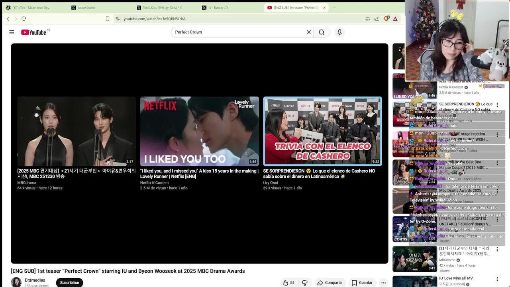
Task: Play the MBC 연기대상 endscreen video thumbnail
Action: click(x=76, y=131)
